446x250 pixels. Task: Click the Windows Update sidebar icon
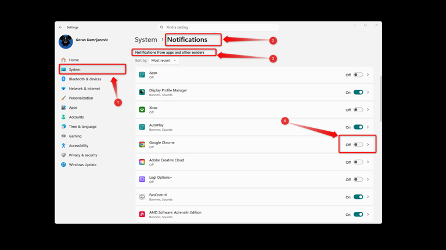pyautogui.click(x=63, y=164)
